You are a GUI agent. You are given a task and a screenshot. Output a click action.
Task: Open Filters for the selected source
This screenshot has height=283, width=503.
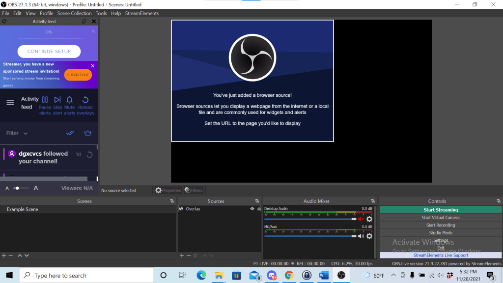tap(194, 190)
